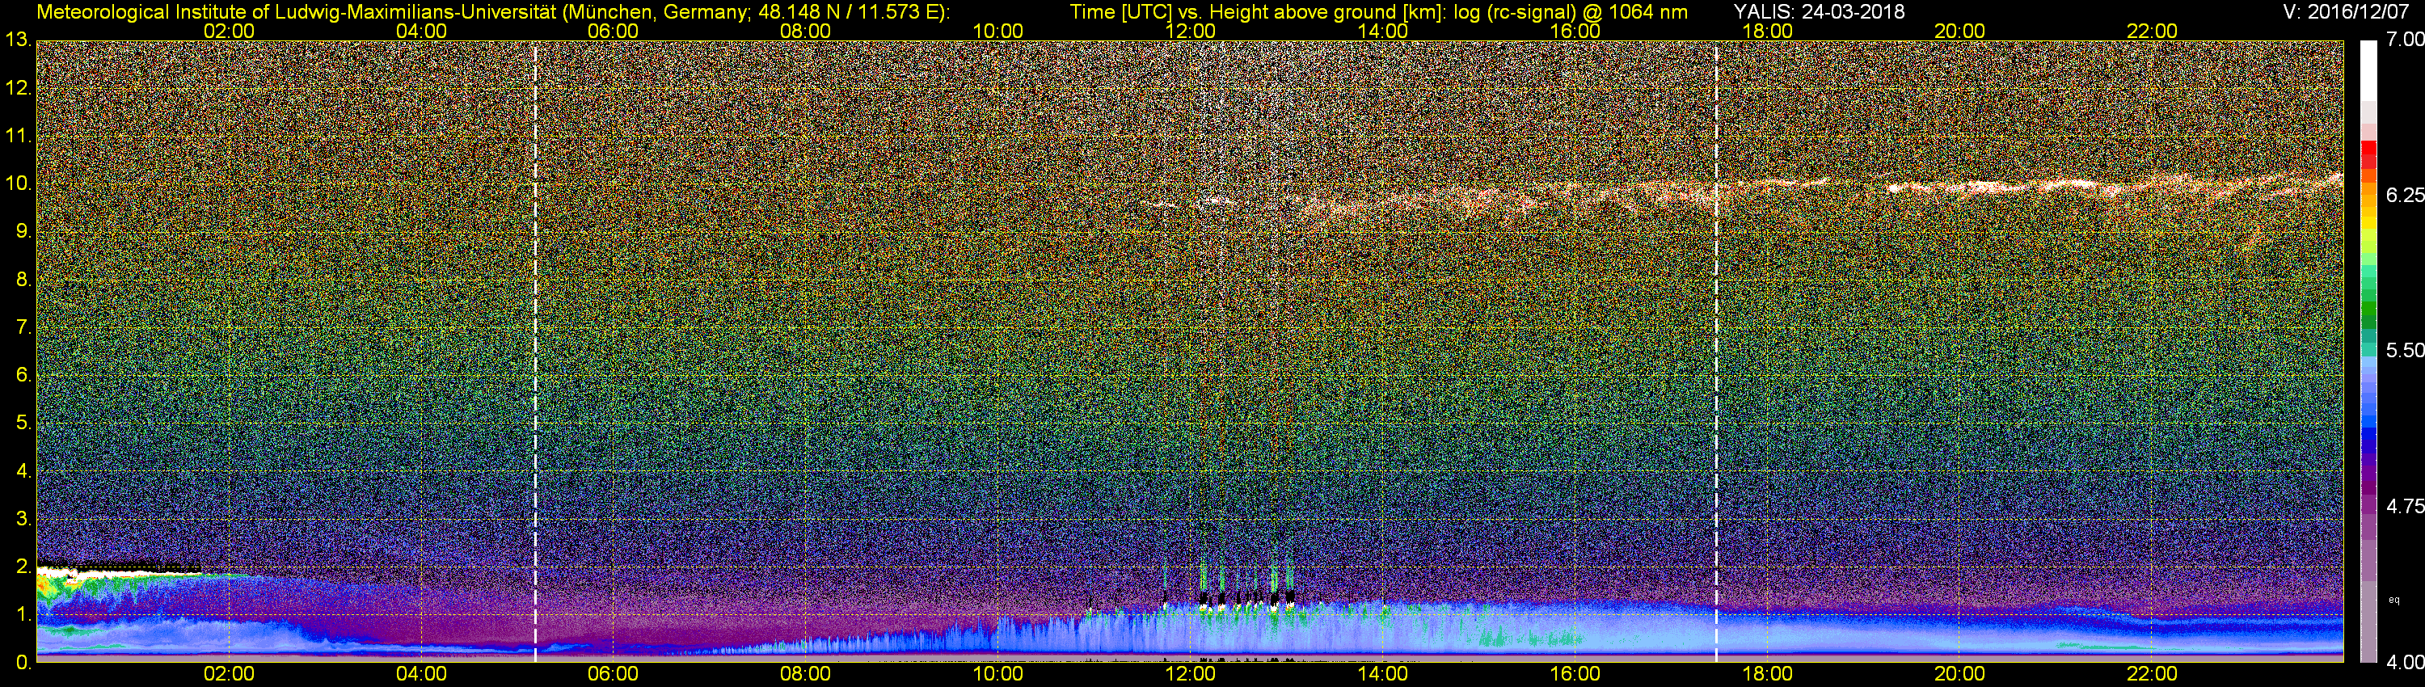2425x687 pixels.
Task: Click the 18:00 label on the top time axis
Action: tap(1768, 31)
